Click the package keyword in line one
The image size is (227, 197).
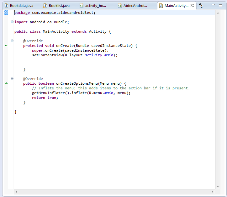click(x=22, y=13)
